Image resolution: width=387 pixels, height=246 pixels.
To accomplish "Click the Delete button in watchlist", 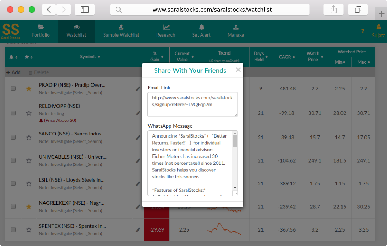I will point(38,72).
